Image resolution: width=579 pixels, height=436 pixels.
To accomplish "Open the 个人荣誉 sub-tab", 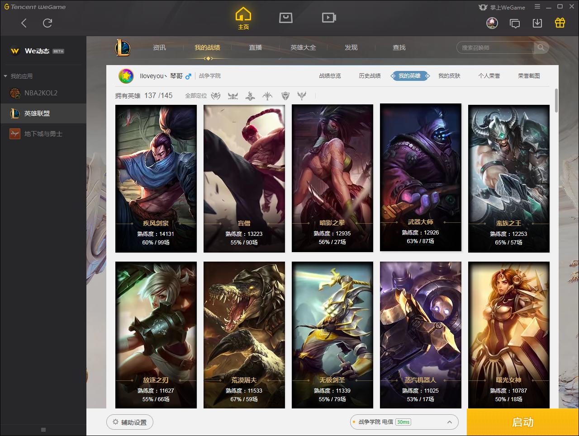I will click(489, 76).
